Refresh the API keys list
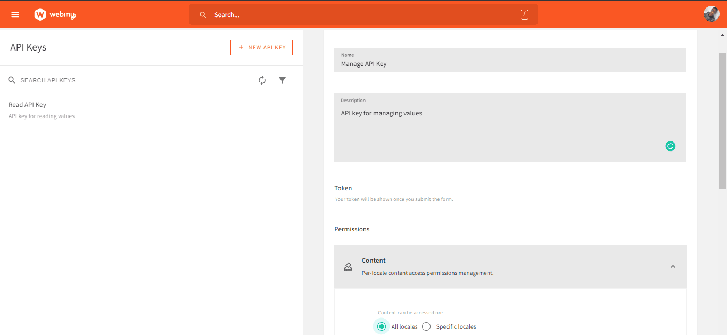727x335 pixels. [x=262, y=80]
